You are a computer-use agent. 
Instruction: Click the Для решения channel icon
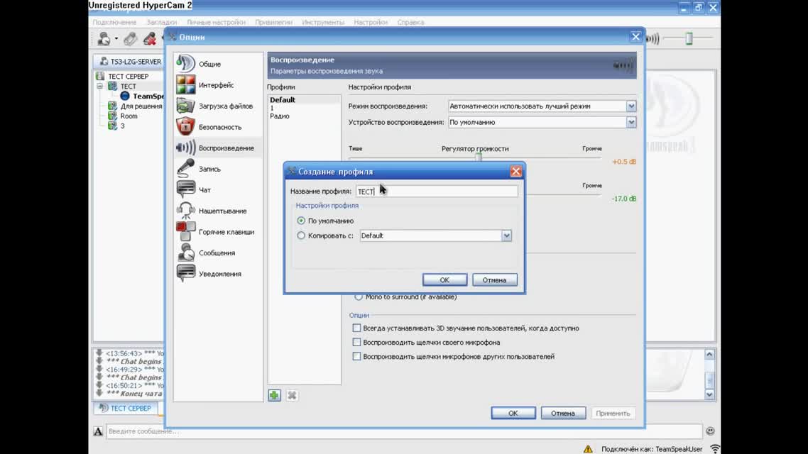coord(112,106)
